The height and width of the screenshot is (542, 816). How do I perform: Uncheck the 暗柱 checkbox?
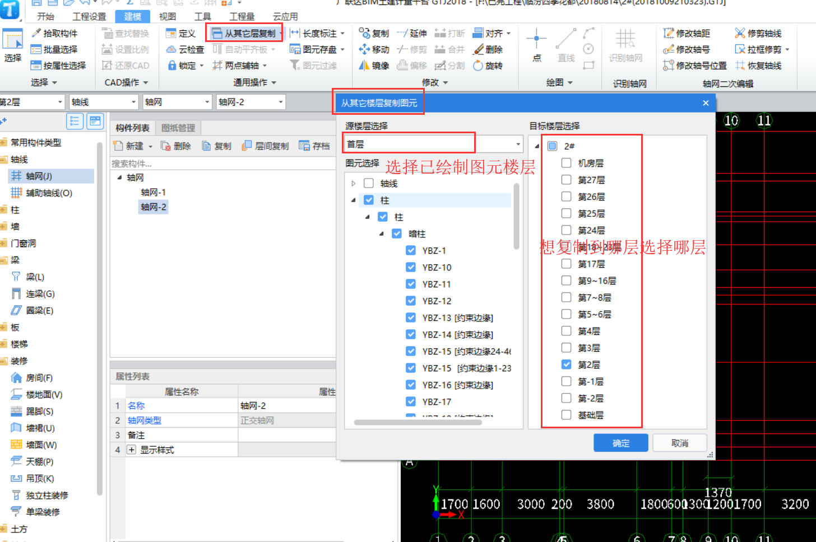click(397, 233)
